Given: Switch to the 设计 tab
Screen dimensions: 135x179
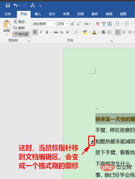Looking at the screenshot, I should pos(52,14).
